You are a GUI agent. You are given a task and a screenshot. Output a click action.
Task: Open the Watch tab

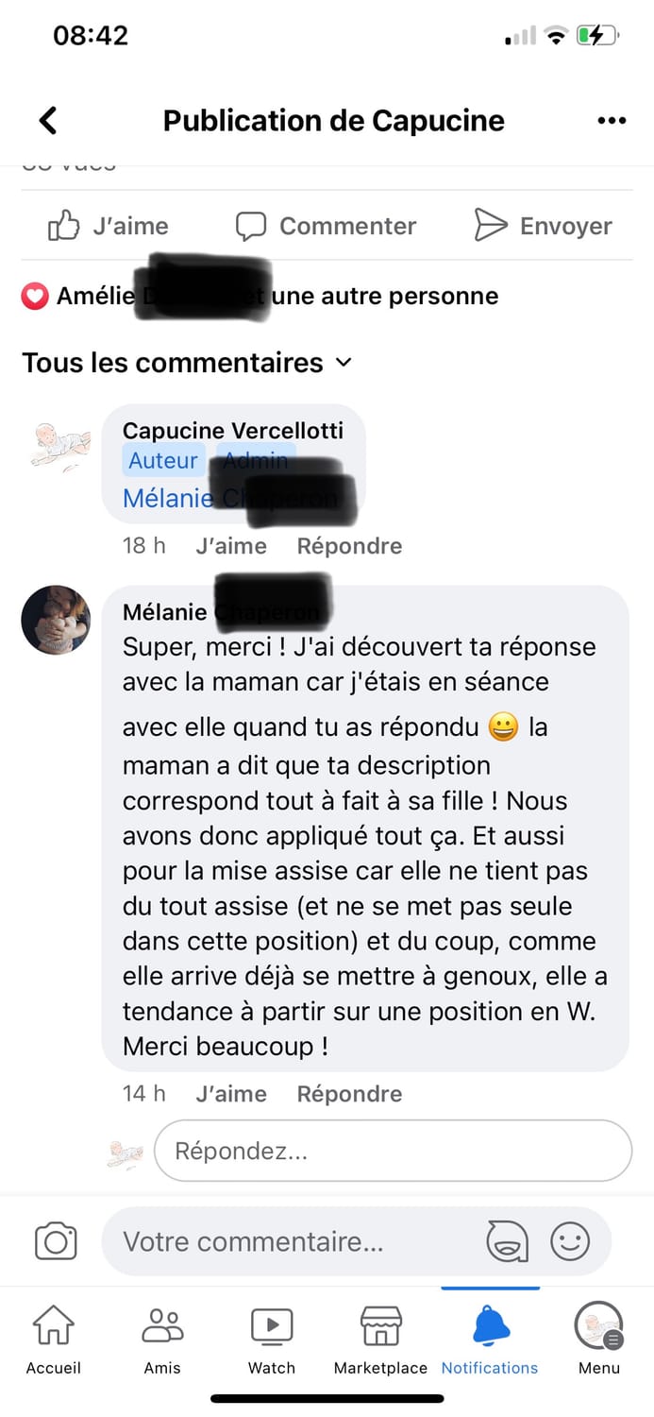click(x=272, y=1340)
